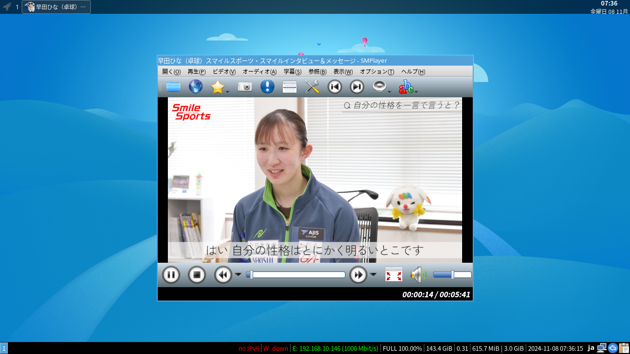Viewport: 630px width, 354px height.
Task: Click the 143.4 GiB disk status
Action: click(439, 348)
